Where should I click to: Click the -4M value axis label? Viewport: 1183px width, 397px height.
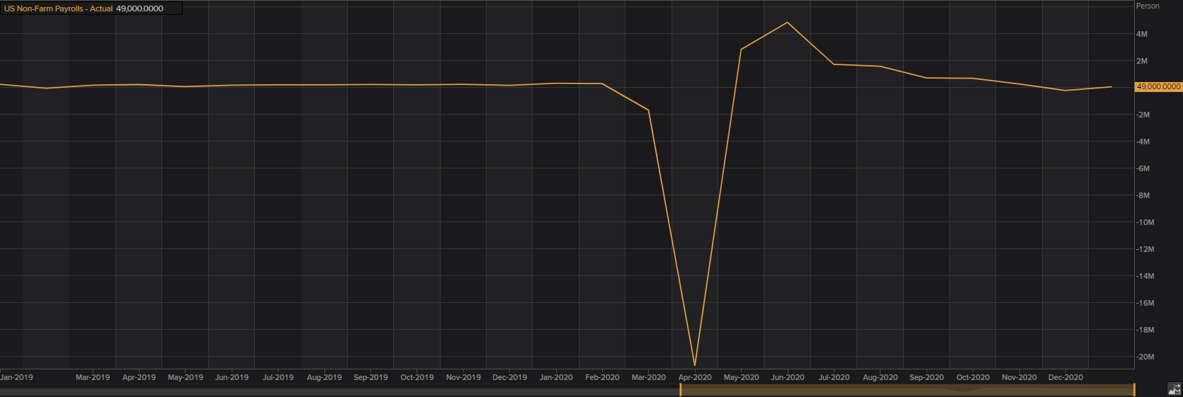point(1143,142)
